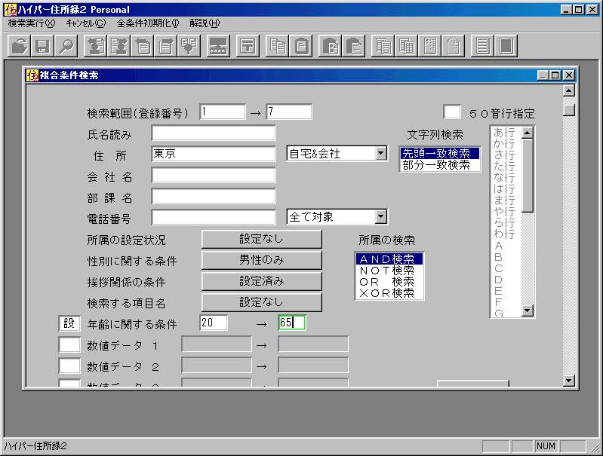Click the list-lines view icon
Viewport: 603px width, 456px height.
tap(482, 46)
